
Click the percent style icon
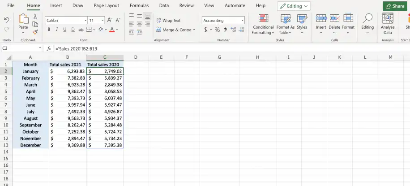[217, 30]
